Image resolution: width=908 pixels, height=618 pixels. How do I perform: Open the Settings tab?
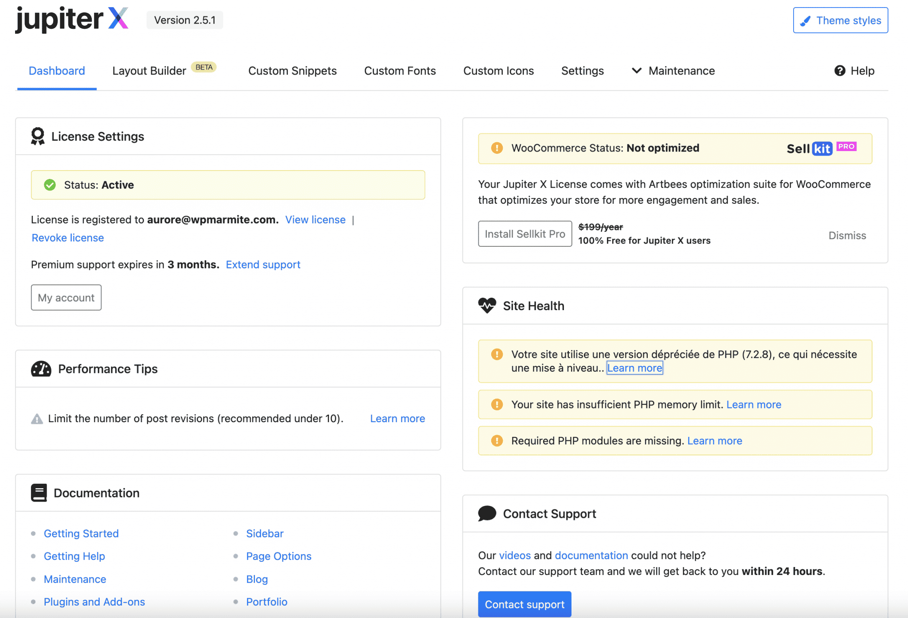click(582, 71)
